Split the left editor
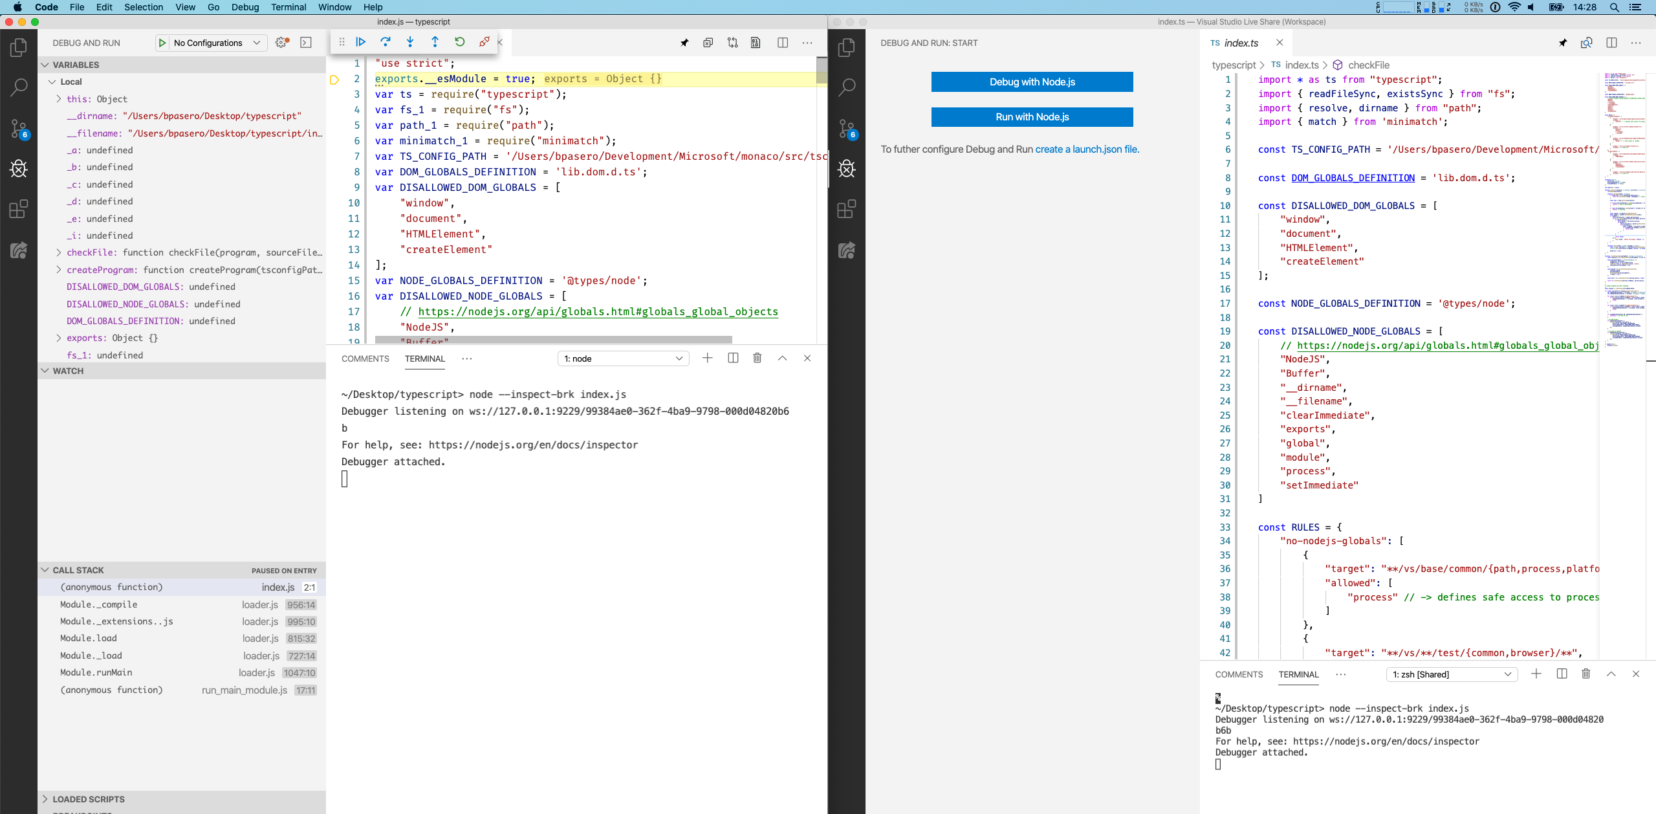The width and height of the screenshot is (1656, 814). click(783, 43)
